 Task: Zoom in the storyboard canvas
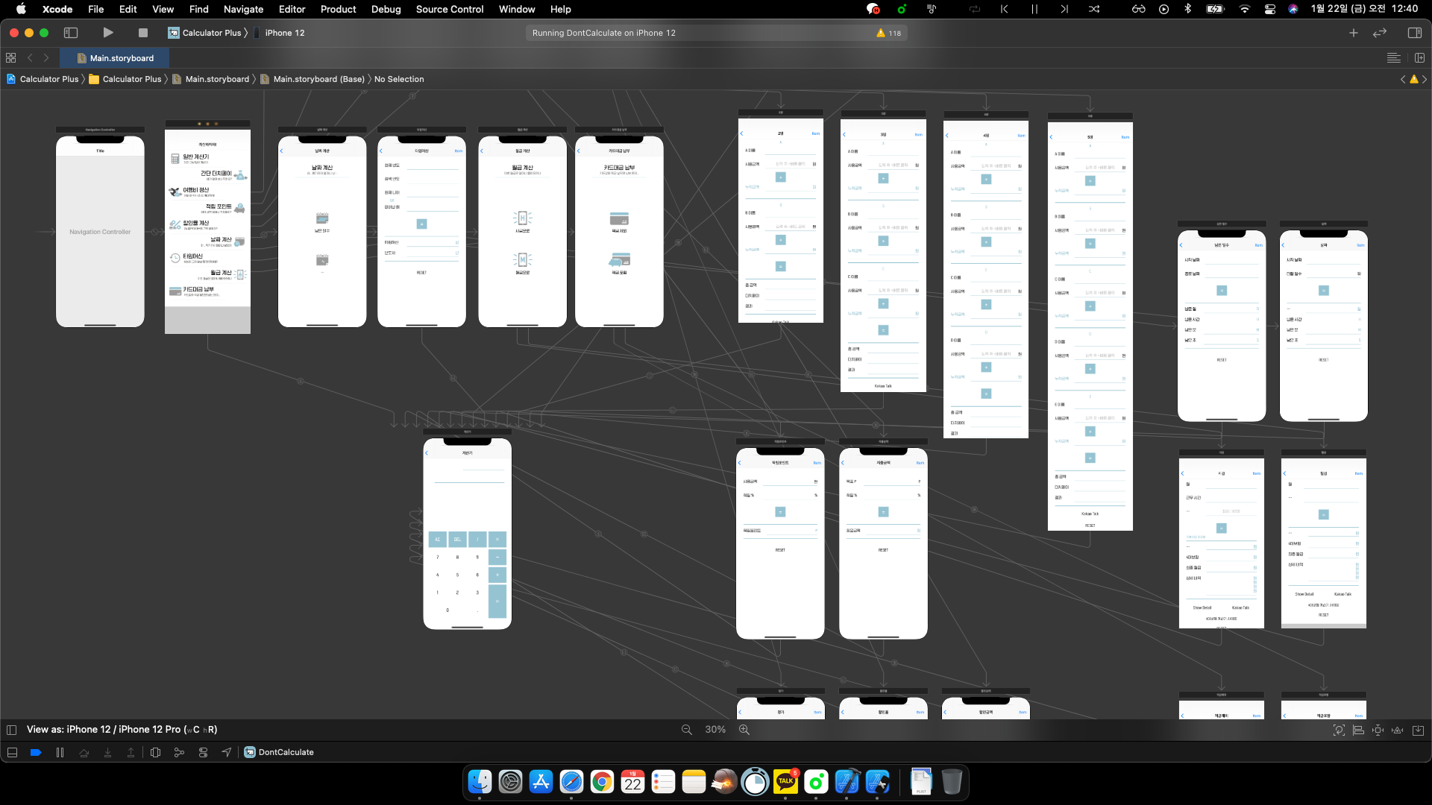click(744, 730)
